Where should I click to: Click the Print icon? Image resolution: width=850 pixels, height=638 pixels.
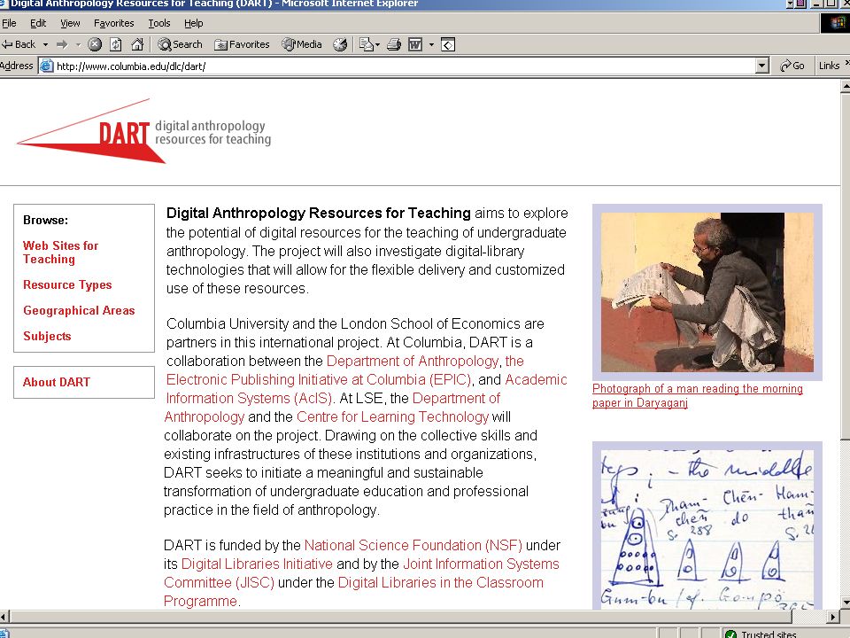point(394,44)
